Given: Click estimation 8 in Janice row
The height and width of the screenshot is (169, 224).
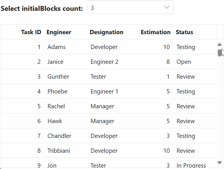Looking at the screenshot, I should point(168,62).
